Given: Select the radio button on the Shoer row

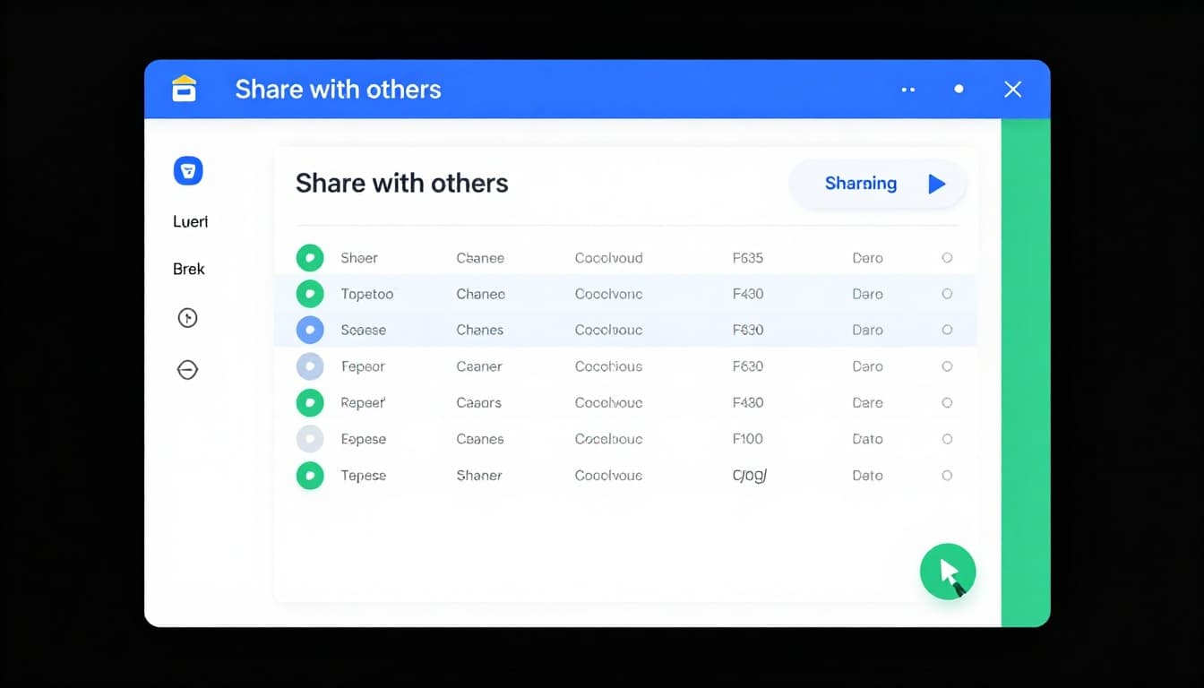Looking at the screenshot, I should pos(947,257).
